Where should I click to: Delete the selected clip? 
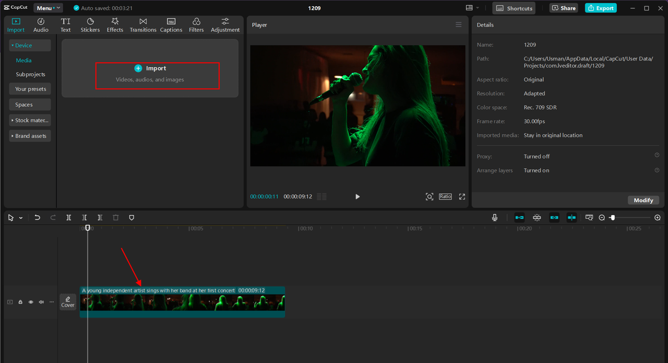[x=116, y=217]
